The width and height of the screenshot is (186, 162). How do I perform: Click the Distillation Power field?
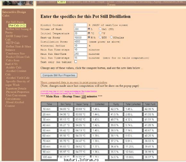click(80, 41)
